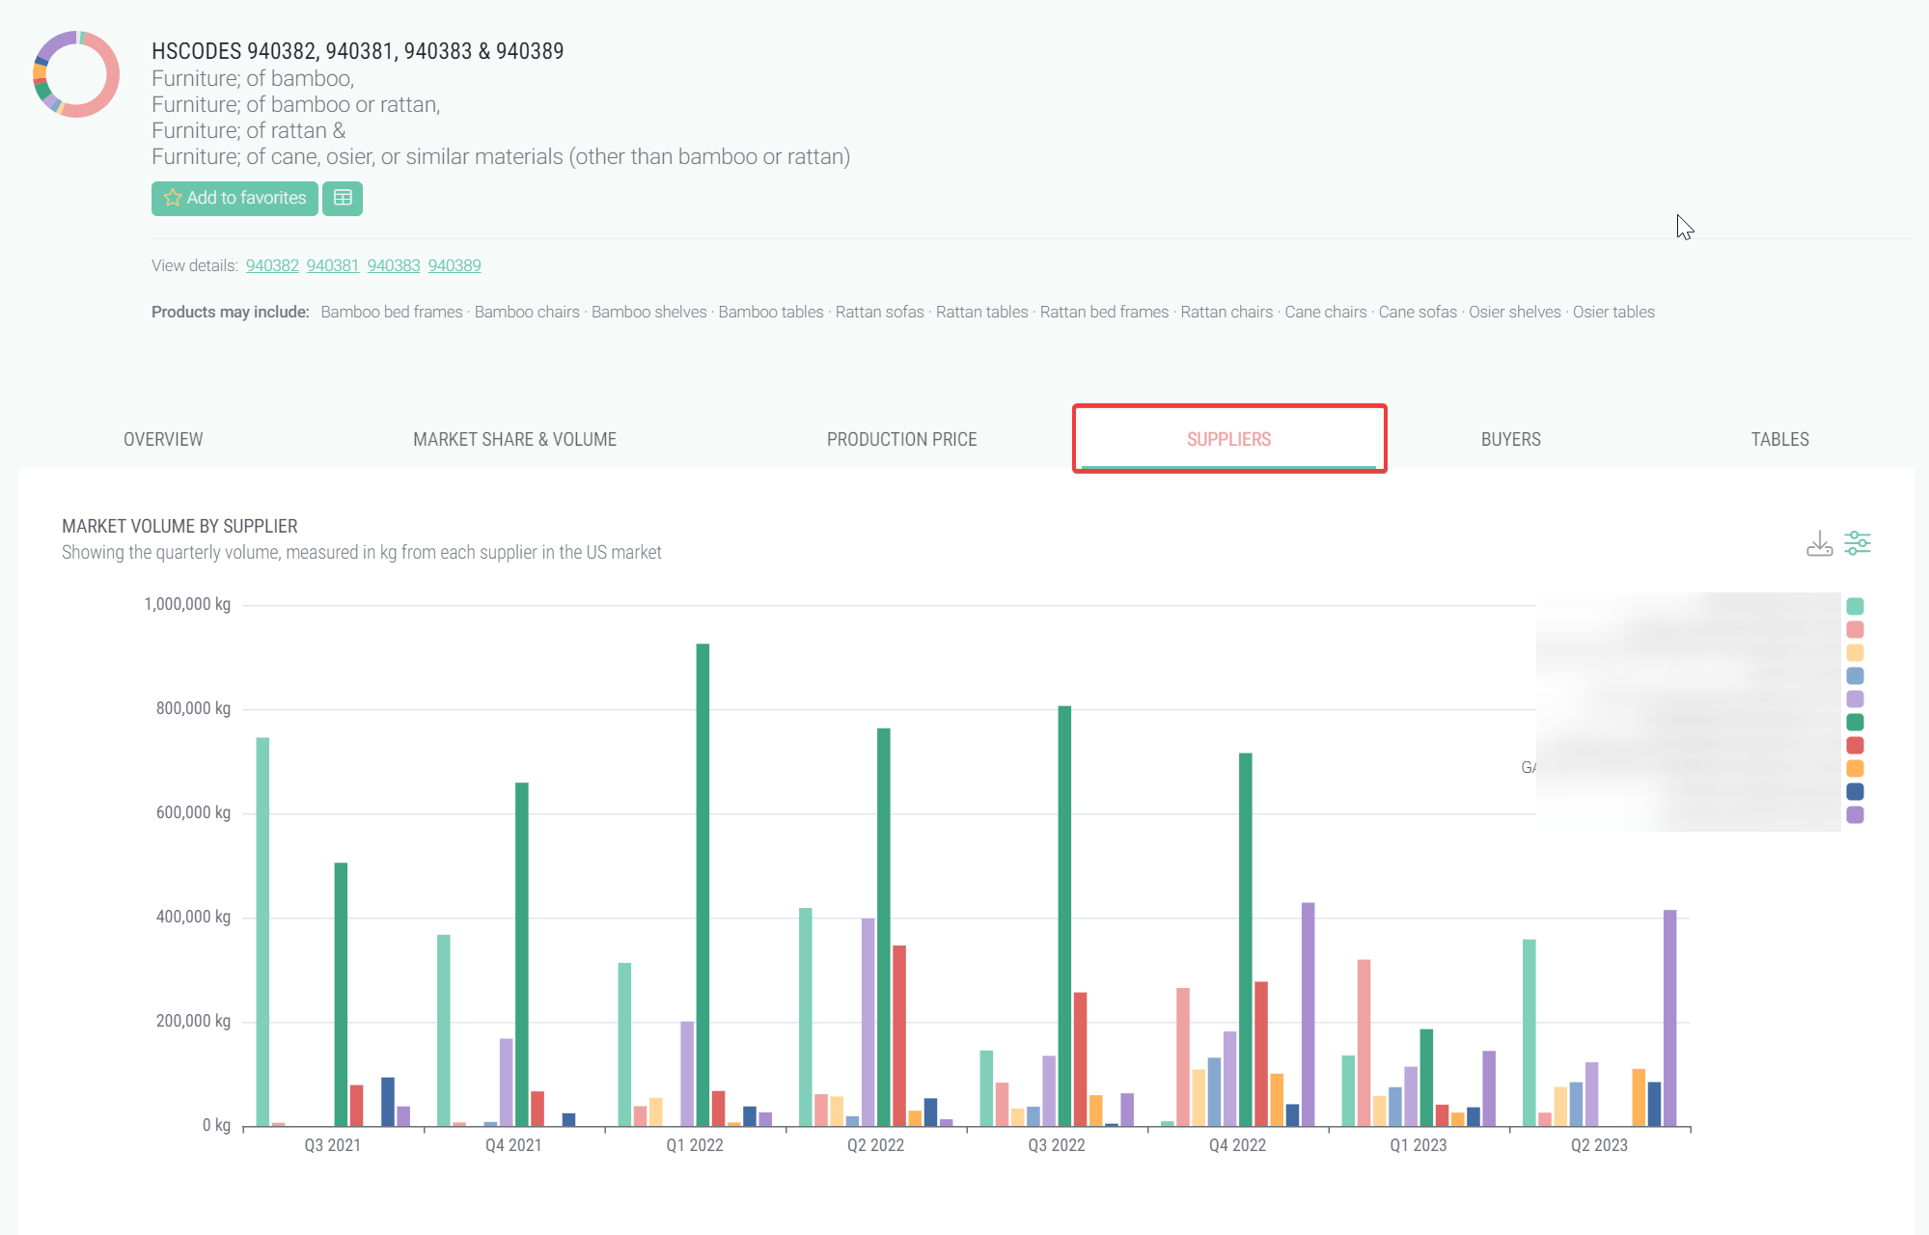Click the pink bar in Q1 2023

pos(1364,1043)
